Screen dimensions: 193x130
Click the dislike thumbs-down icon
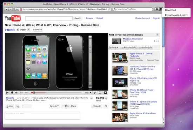(x=18, y=106)
